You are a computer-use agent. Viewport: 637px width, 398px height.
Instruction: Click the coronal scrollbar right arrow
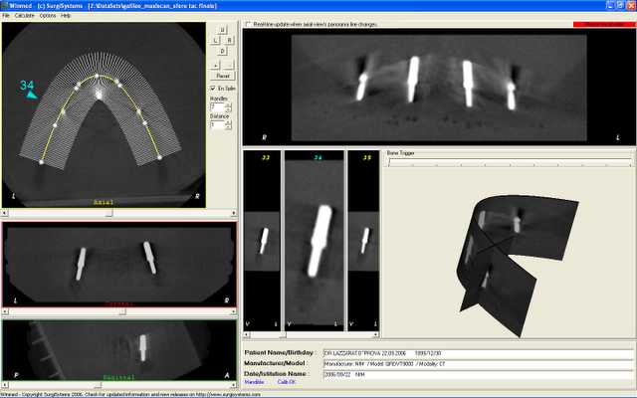coord(234,311)
